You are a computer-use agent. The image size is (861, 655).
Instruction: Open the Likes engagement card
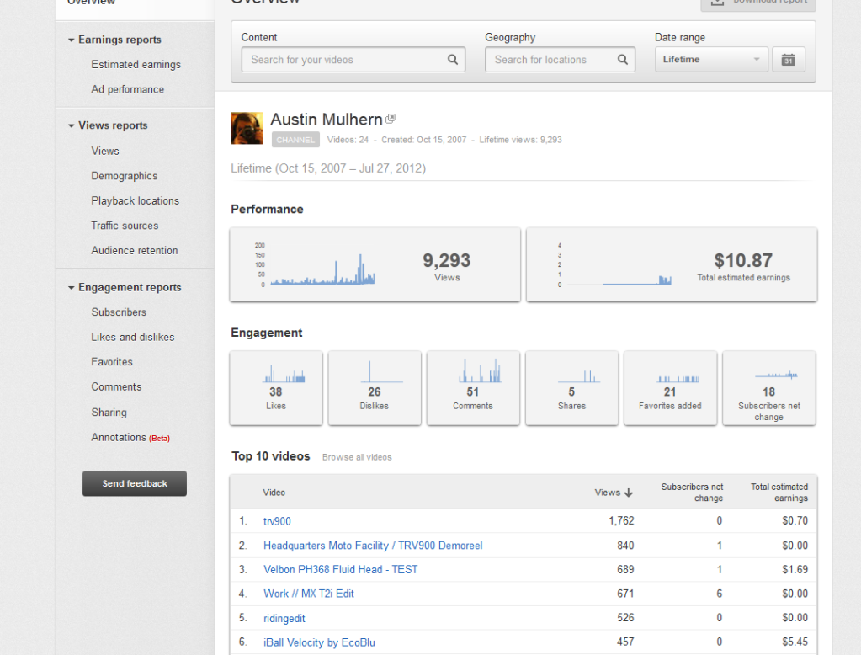click(276, 388)
